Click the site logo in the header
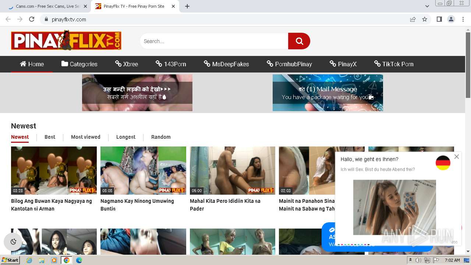Screen dimensions: 471x265 tap(66, 40)
